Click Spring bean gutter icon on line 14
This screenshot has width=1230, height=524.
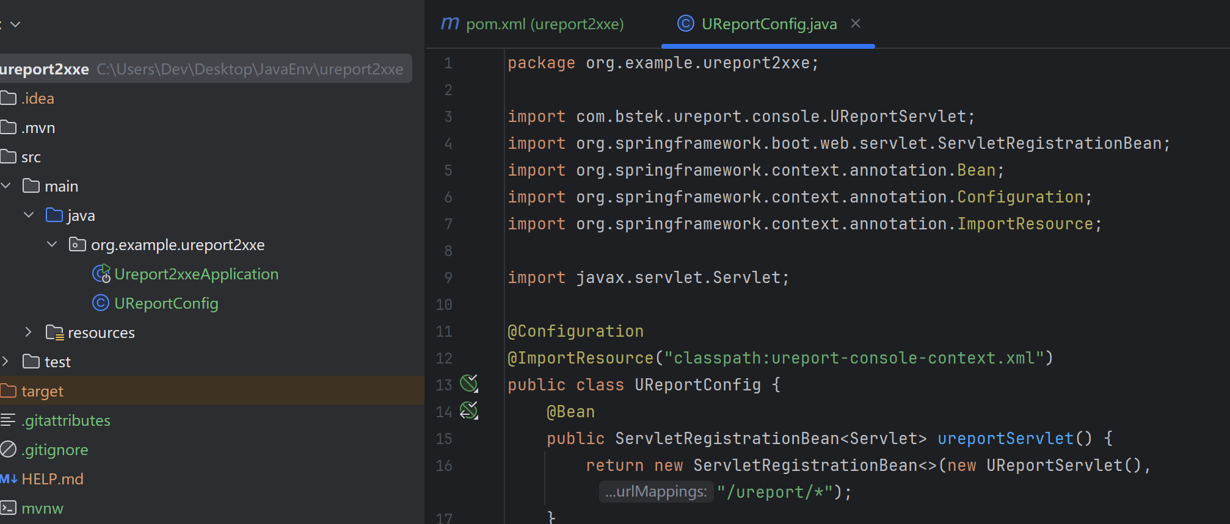[469, 411]
